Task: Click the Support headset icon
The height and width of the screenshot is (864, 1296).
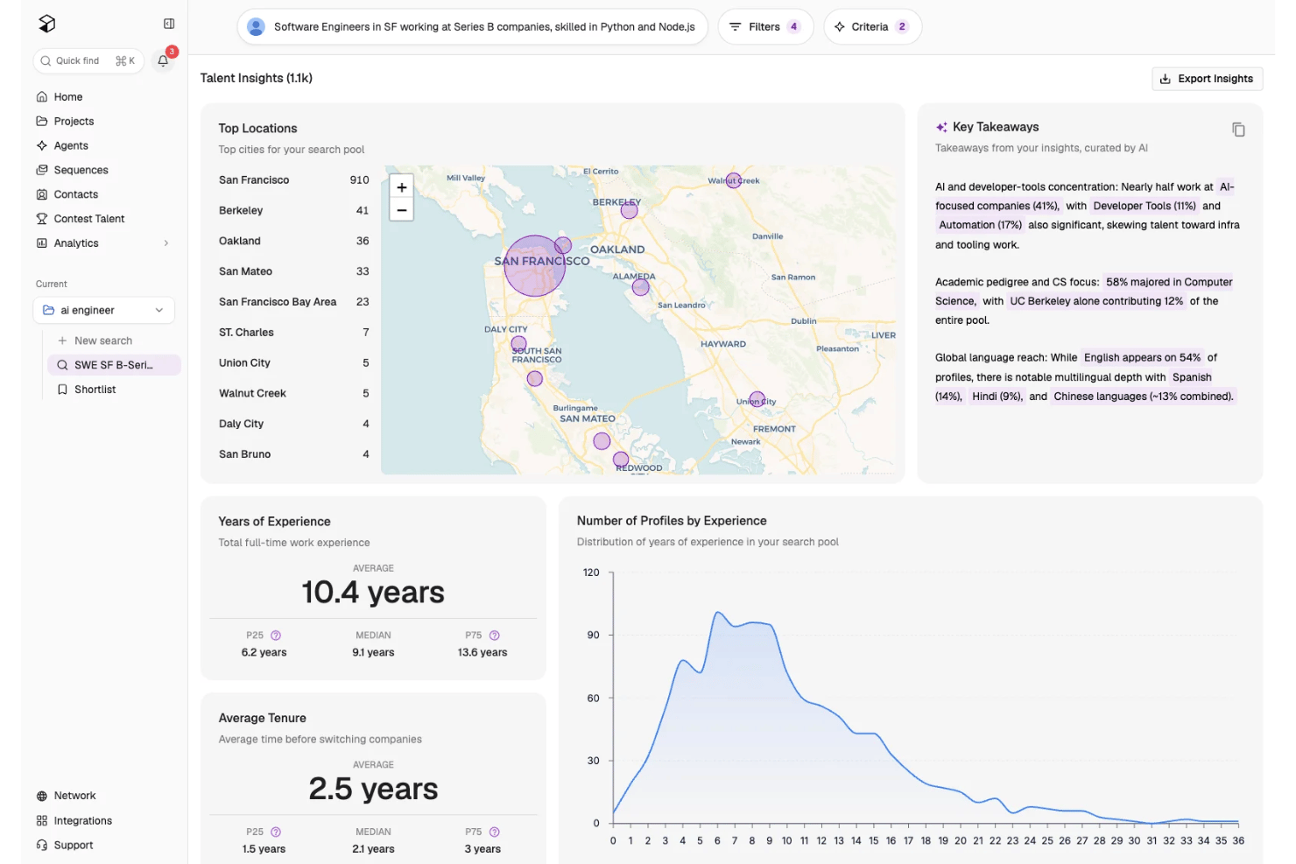Action: 42,846
